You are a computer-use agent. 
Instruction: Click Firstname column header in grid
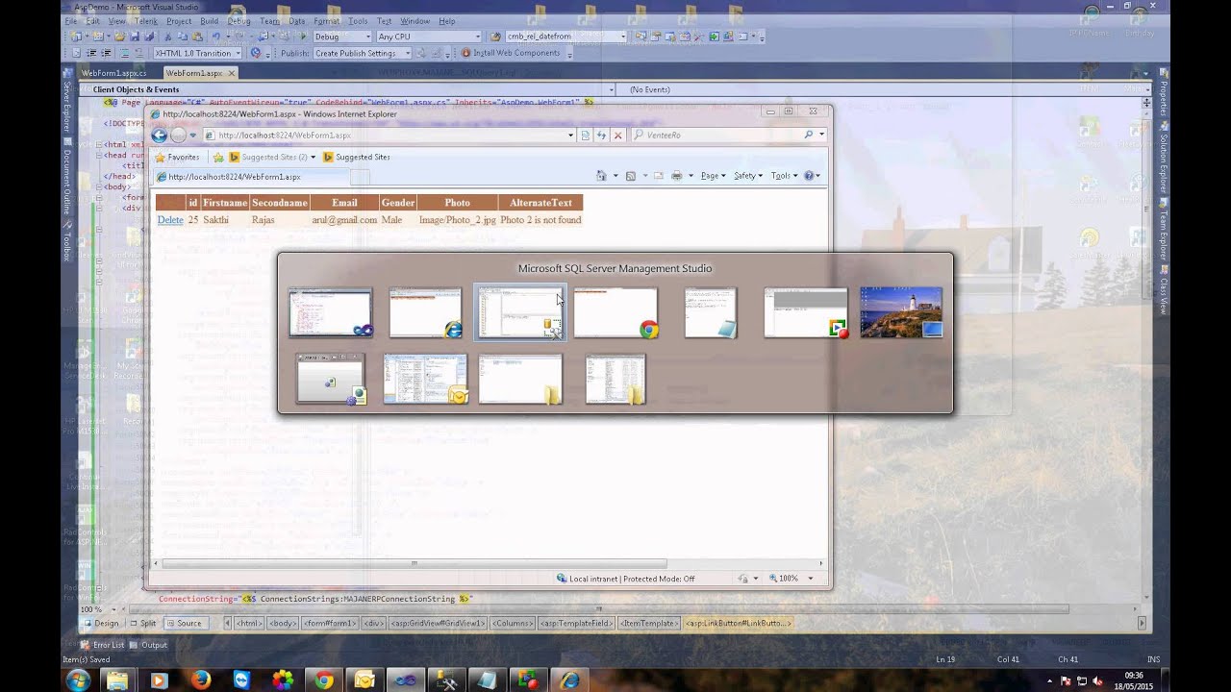(225, 203)
